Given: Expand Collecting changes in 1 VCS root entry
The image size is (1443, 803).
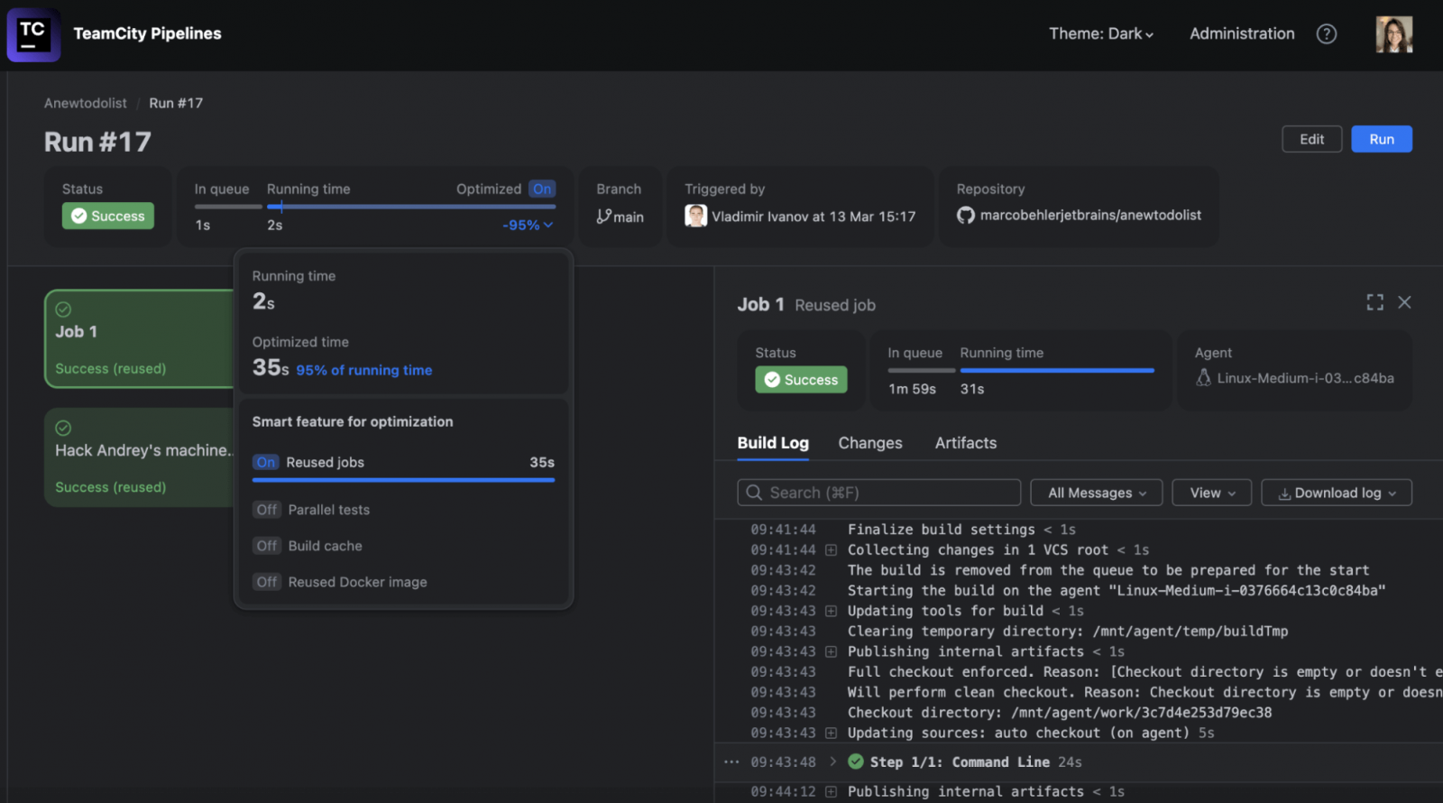Looking at the screenshot, I should tap(831, 550).
